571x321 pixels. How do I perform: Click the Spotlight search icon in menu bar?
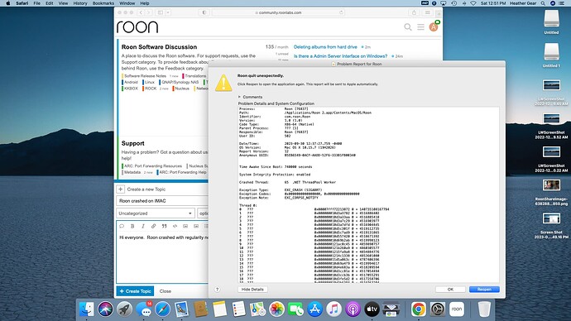[543, 3]
